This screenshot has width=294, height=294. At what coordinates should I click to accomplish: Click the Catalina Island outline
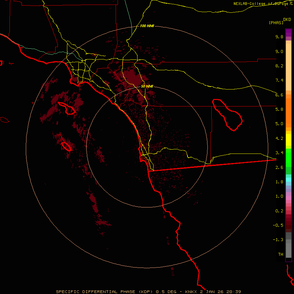click(67, 108)
